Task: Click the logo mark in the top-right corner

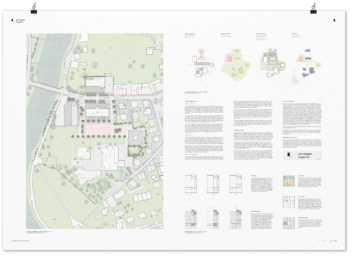Action: click(x=335, y=21)
